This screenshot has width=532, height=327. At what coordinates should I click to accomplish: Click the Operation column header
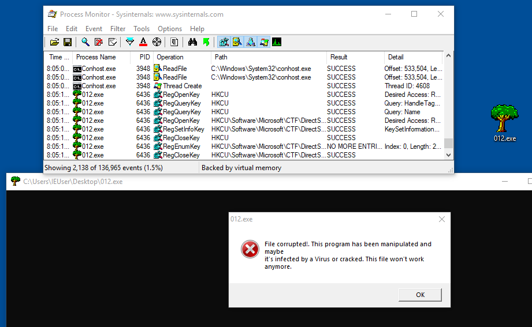(182, 57)
